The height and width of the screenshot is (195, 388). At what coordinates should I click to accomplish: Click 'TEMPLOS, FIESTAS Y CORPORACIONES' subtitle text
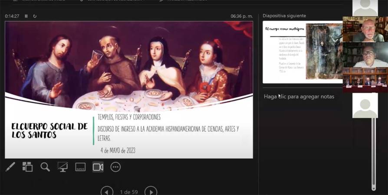click(x=129, y=117)
